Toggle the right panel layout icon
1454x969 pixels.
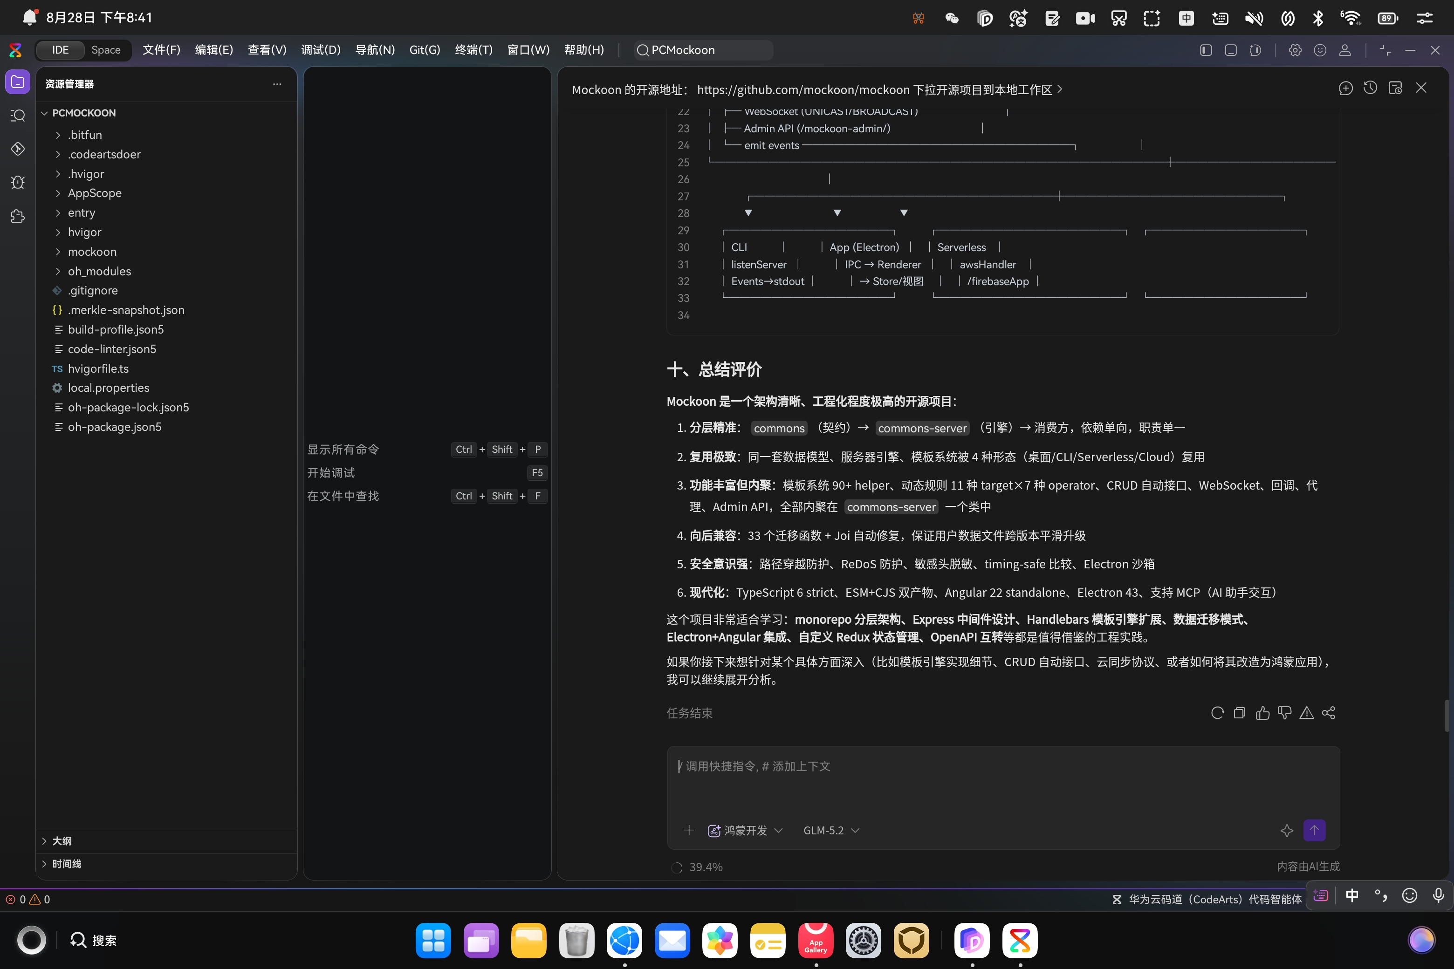click(1255, 50)
